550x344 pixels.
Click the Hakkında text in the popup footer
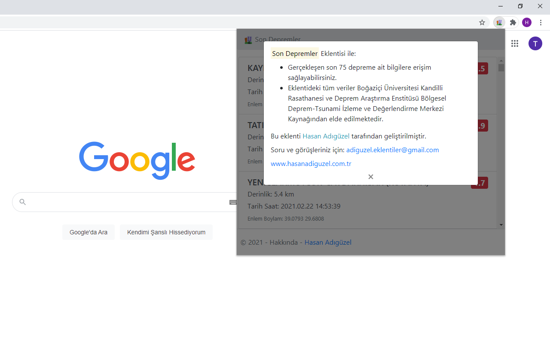tap(284, 243)
